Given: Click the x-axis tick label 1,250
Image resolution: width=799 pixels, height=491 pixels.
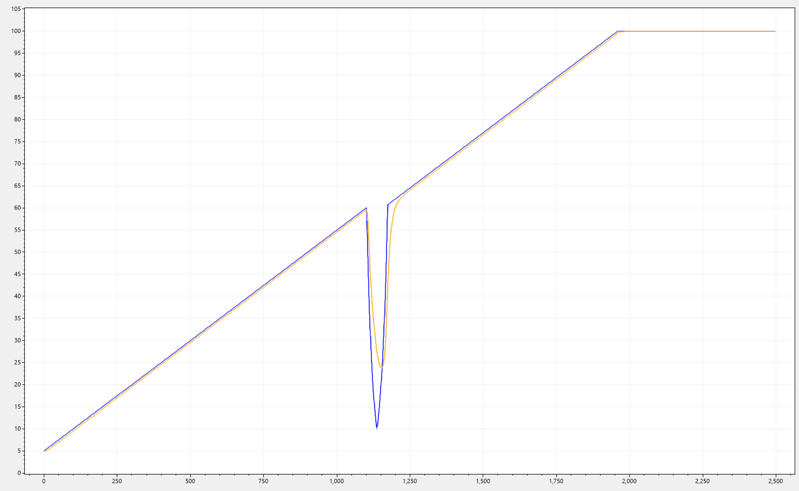Looking at the screenshot, I should tap(410, 481).
